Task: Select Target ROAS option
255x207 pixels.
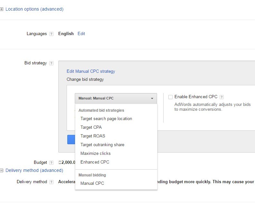Action: pos(93,136)
